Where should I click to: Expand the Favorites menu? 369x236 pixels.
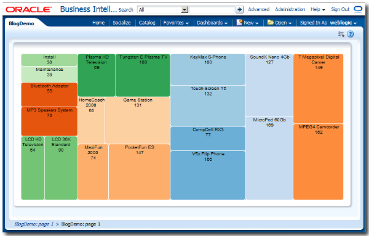click(x=176, y=23)
